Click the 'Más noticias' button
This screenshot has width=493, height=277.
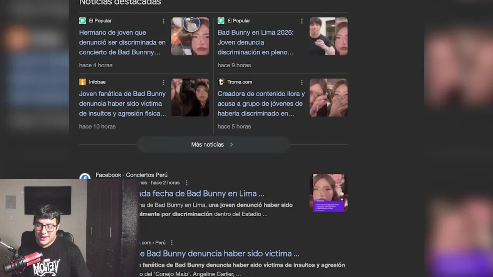[x=213, y=145]
